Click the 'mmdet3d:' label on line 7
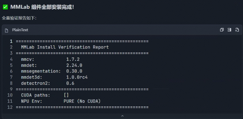 (x=32, y=77)
